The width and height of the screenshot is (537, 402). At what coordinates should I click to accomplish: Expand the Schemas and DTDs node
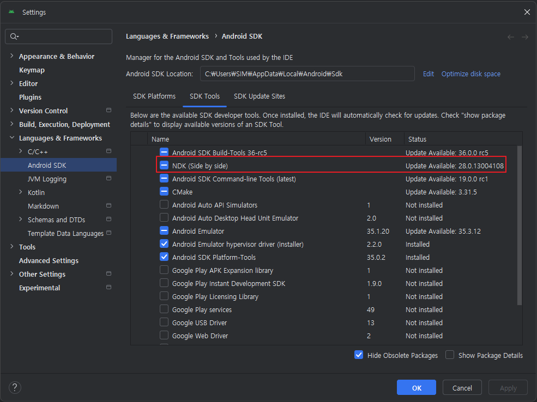click(x=21, y=219)
